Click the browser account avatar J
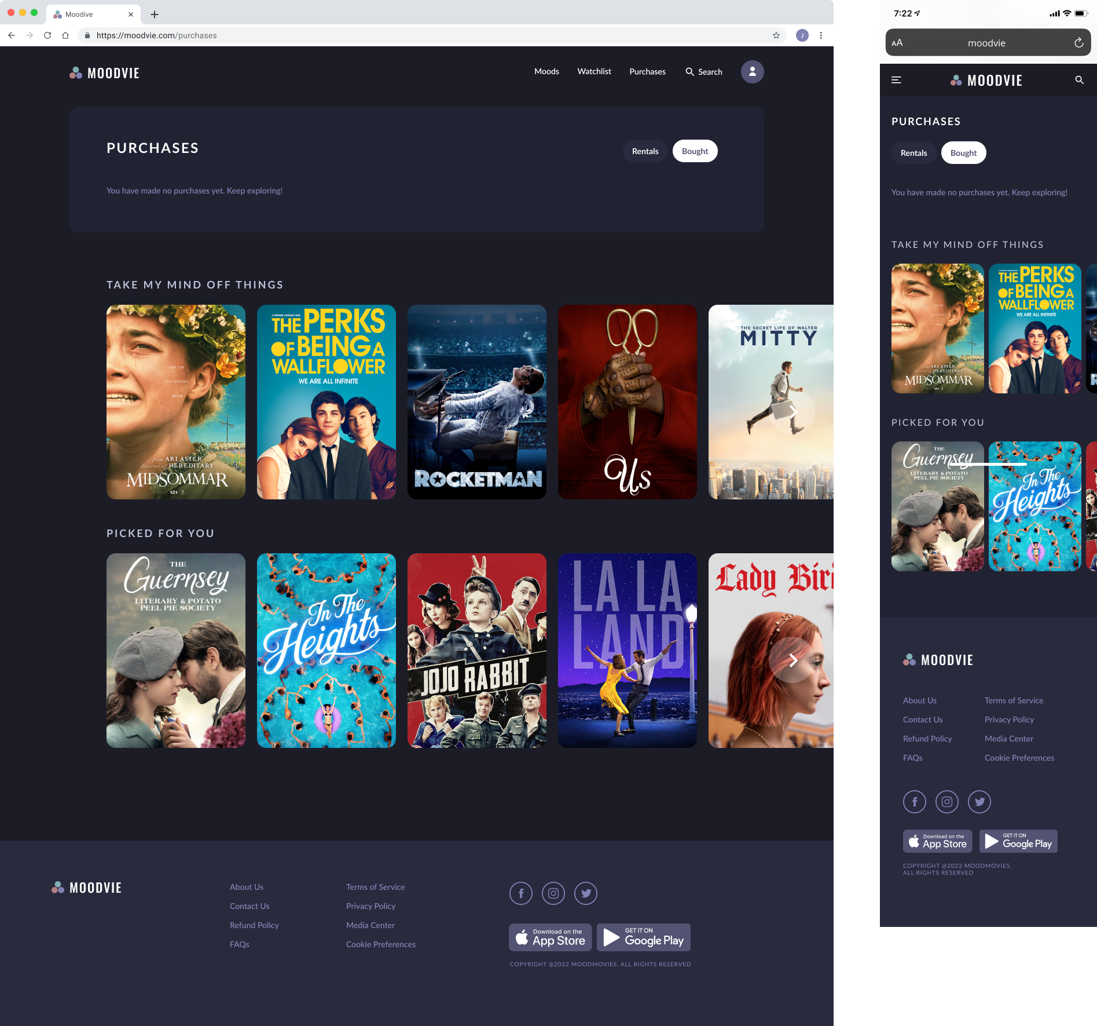1097x1026 pixels. (802, 35)
